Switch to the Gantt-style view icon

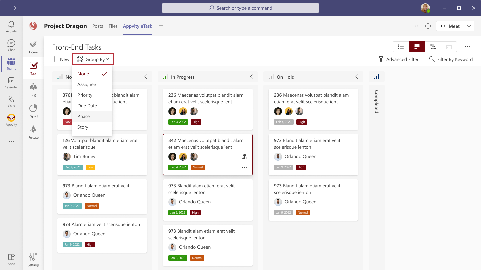(433, 47)
